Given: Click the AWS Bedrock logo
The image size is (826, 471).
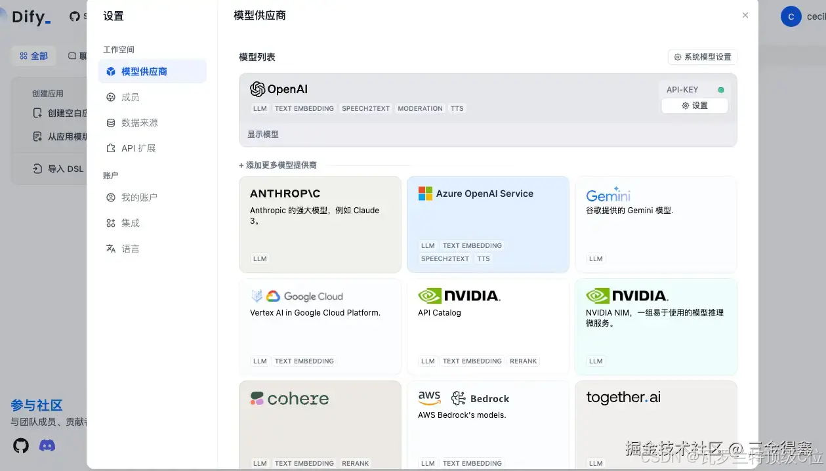Looking at the screenshot, I should click(464, 398).
